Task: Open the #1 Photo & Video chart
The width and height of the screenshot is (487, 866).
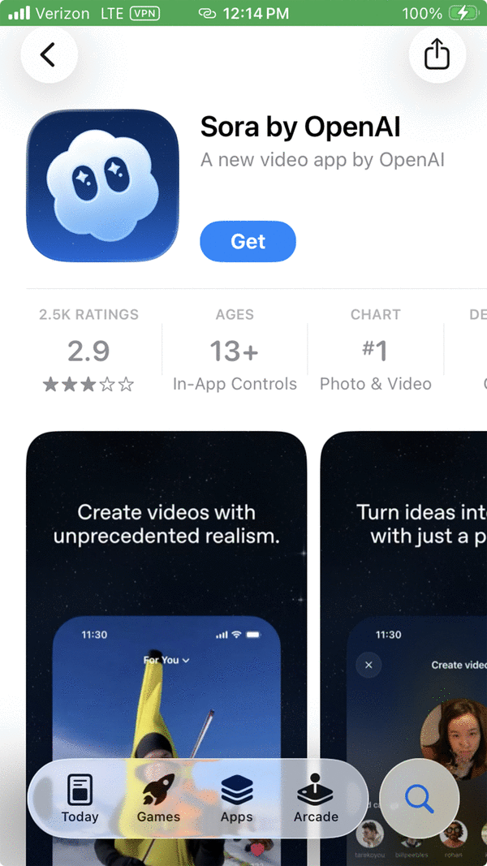Action: coord(376,351)
